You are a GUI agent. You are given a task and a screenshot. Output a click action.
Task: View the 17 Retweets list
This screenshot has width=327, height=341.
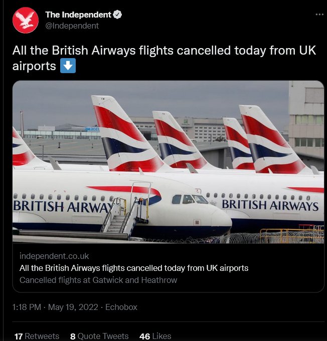[x=37, y=336]
